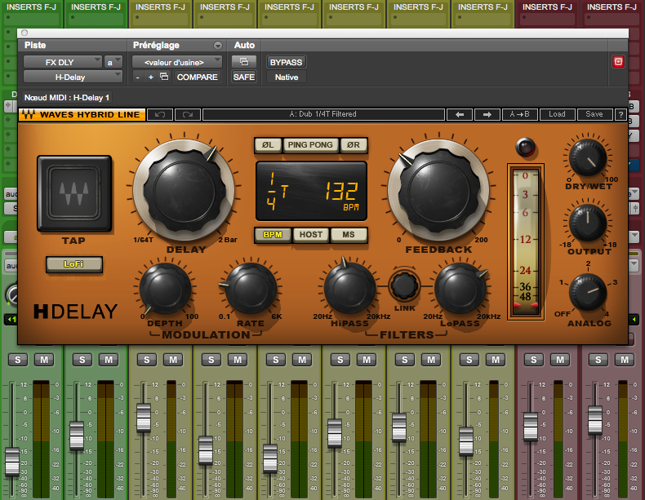Click the modulation DEPTH knob
Screen dimensions: 645x500
(165, 290)
